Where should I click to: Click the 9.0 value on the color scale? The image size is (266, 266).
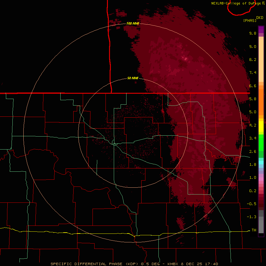tap(253, 47)
